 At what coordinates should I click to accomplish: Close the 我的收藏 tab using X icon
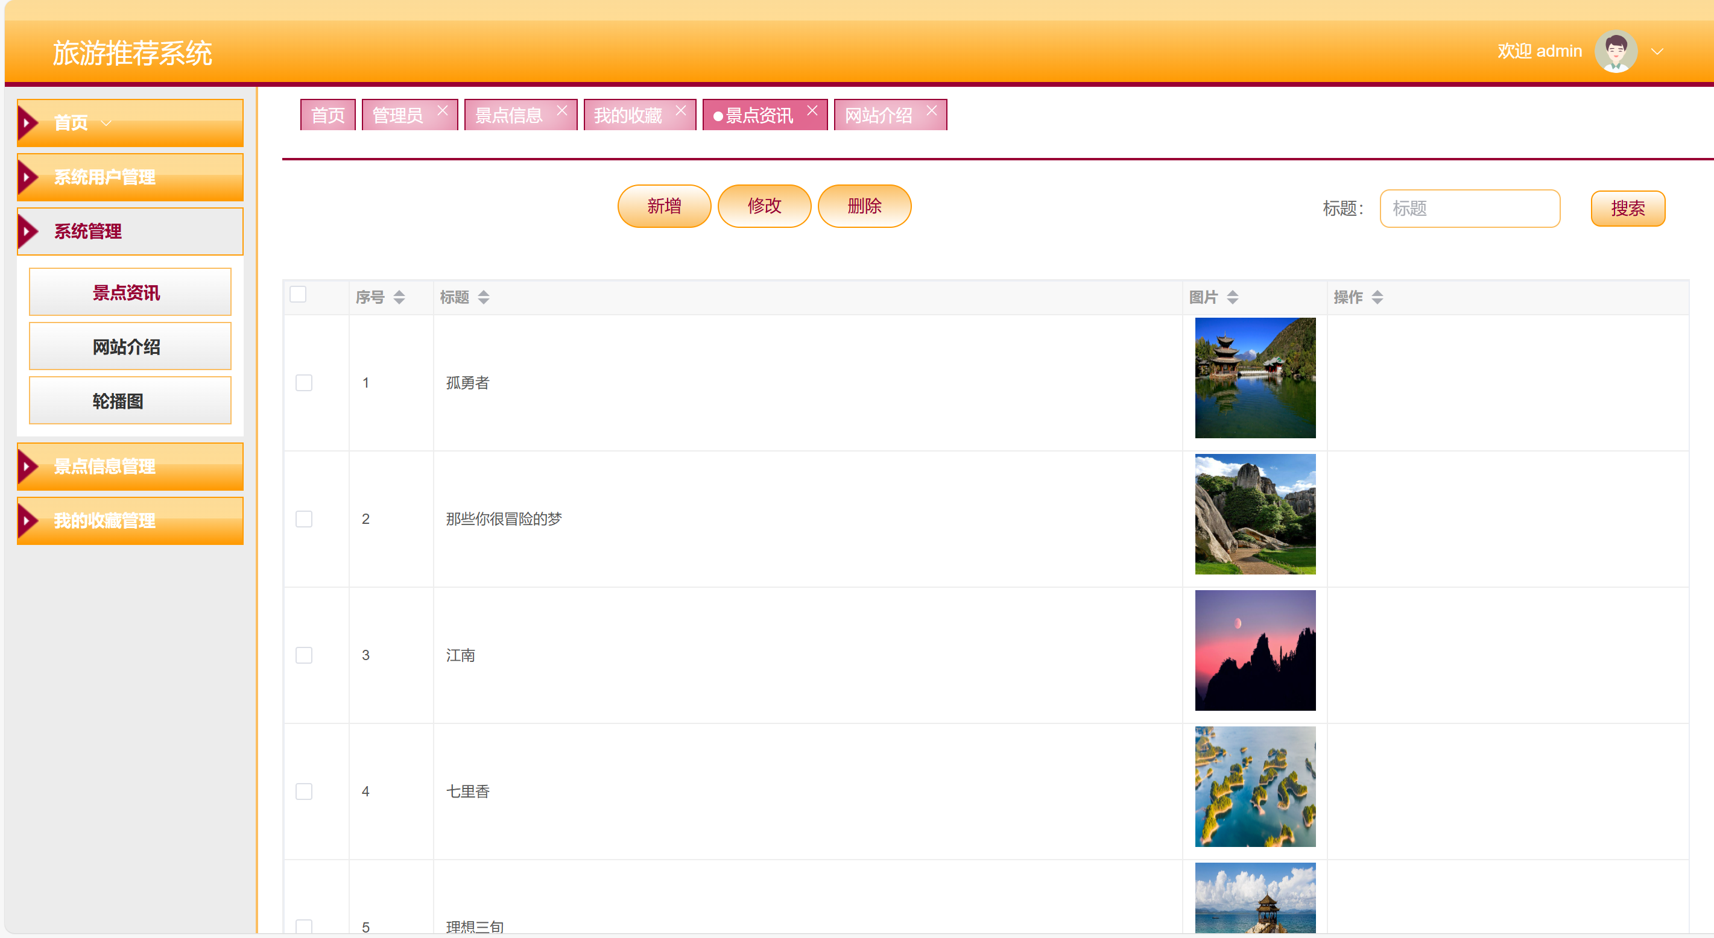tap(681, 110)
